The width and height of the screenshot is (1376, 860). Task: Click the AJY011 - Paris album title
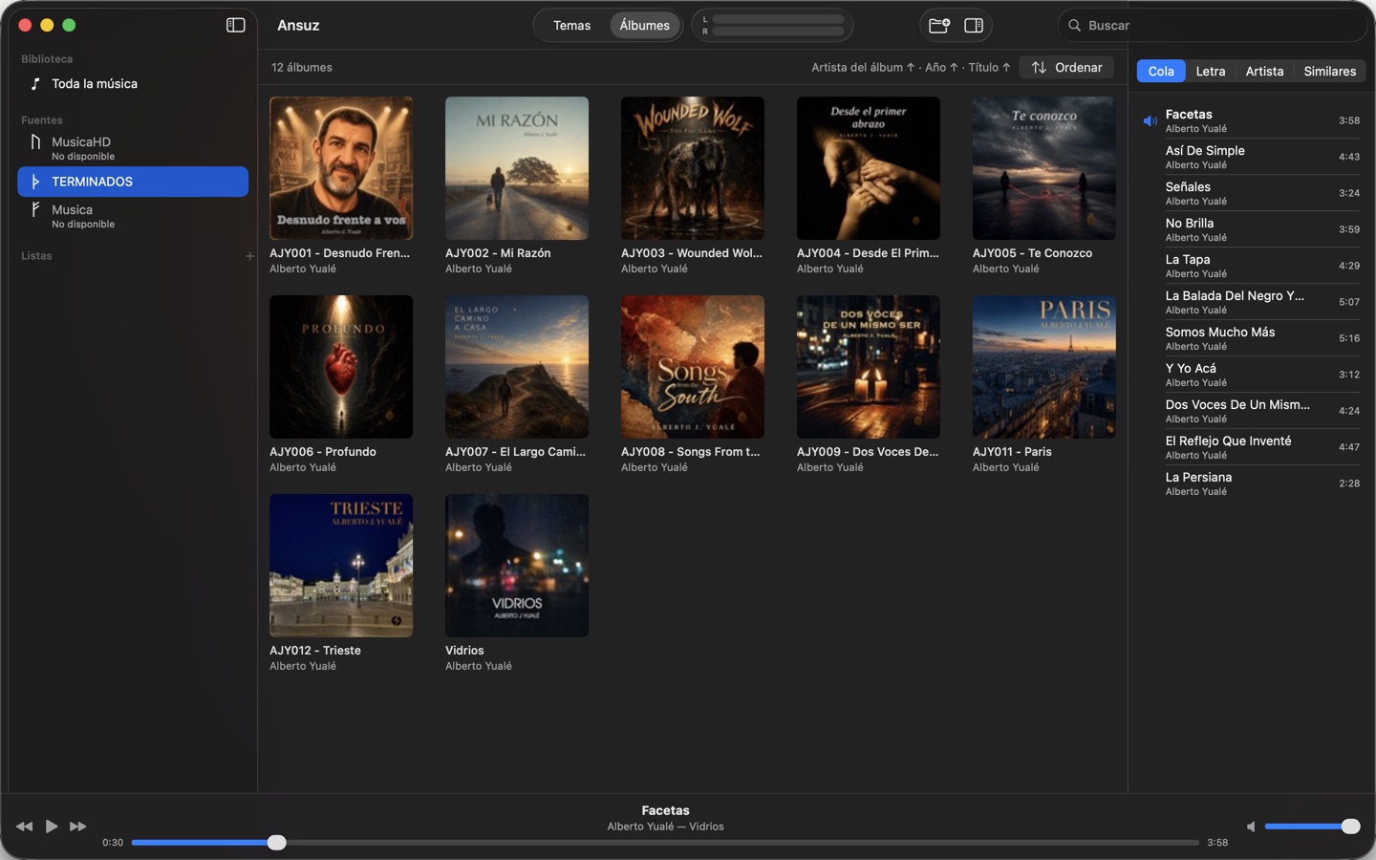[x=1012, y=452]
